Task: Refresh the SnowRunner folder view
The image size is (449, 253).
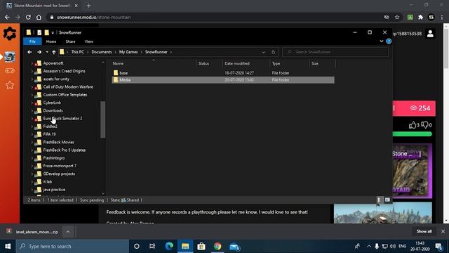Action: 273,52
